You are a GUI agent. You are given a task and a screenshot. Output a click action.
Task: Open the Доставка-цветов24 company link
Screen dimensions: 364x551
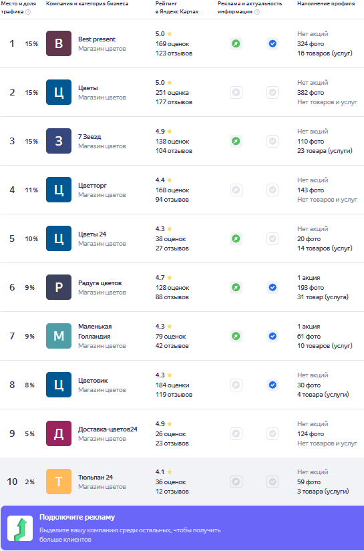pos(108,429)
